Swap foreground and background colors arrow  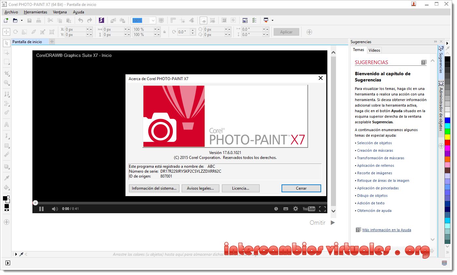coord(9,196)
